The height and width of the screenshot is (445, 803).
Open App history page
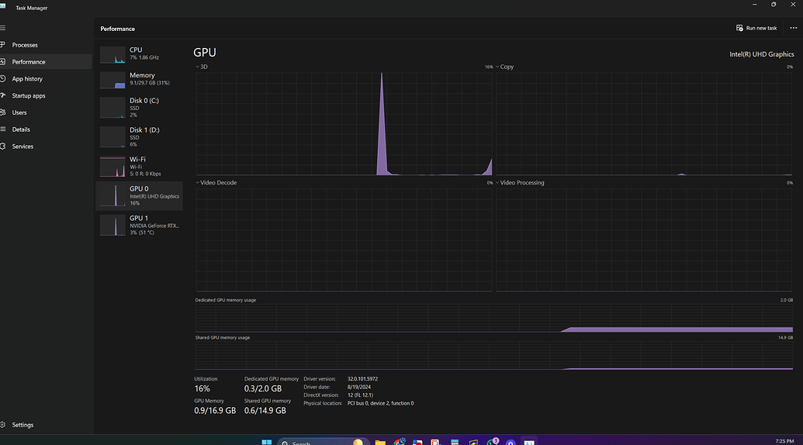(x=46, y=79)
